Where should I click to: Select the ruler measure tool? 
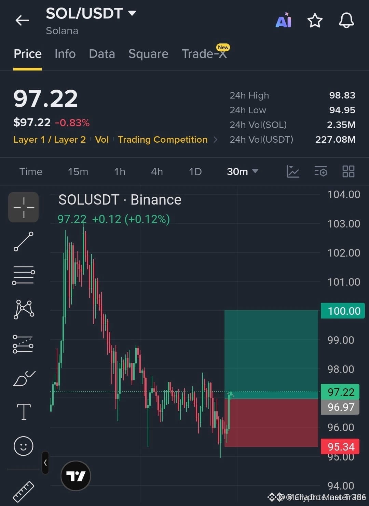[x=24, y=491]
